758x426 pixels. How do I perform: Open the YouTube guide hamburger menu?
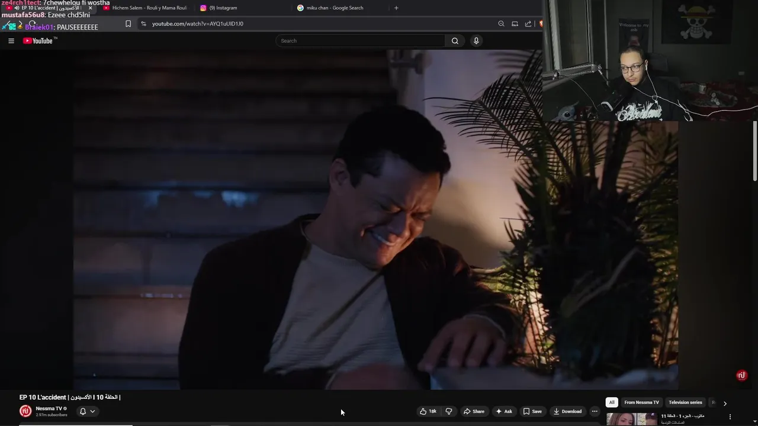[x=11, y=41]
